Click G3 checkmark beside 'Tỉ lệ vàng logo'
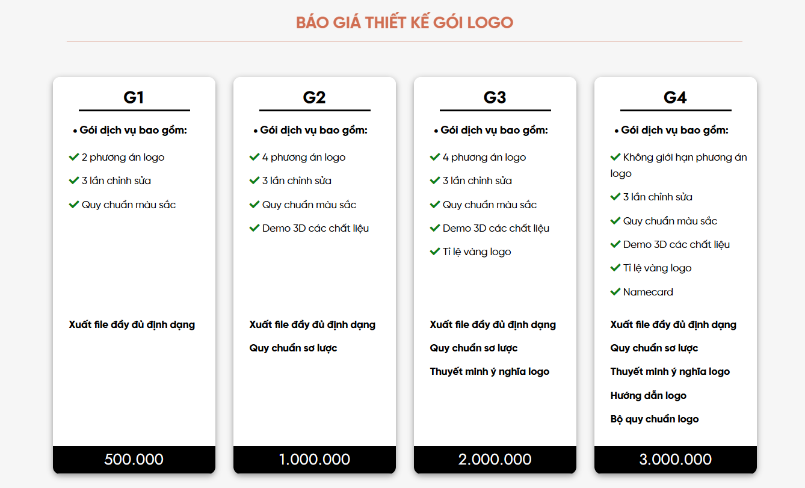This screenshot has height=488, width=805. point(435,252)
